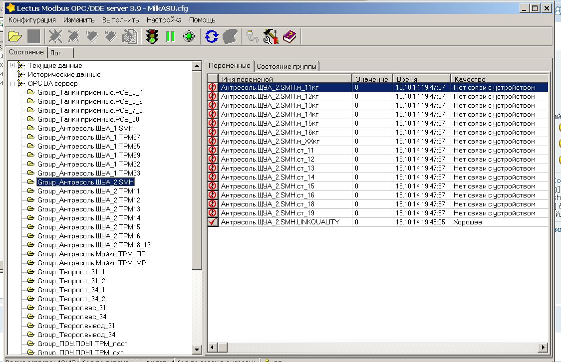Select the LINKQUALITY variable row
Image resolution: width=561 pixels, height=362 pixels.
point(280,222)
